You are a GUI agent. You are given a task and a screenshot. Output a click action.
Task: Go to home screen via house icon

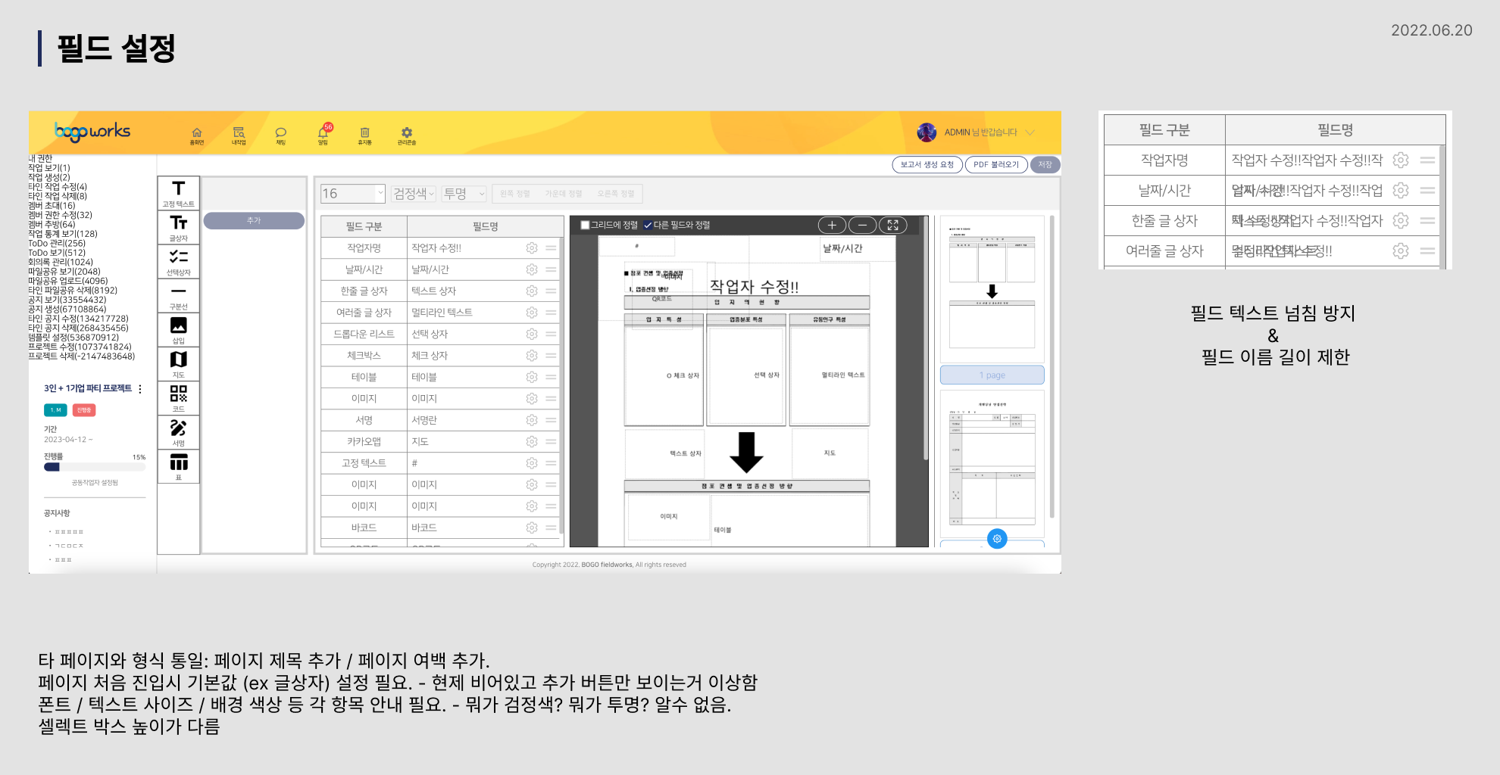pyautogui.click(x=197, y=135)
